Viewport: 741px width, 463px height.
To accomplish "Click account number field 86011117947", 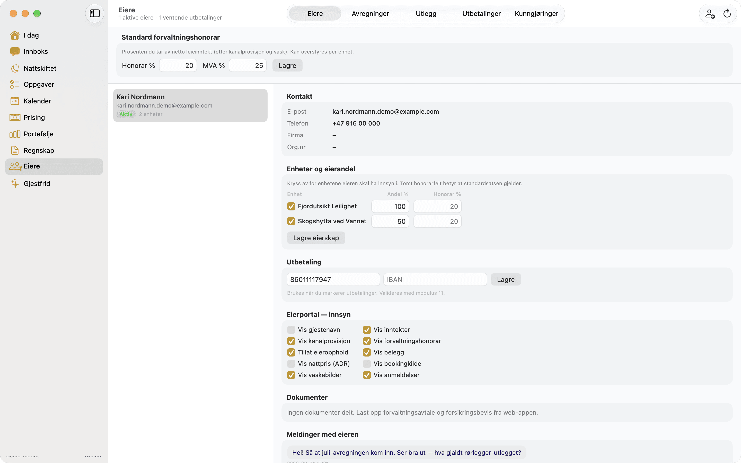I will tap(333, 280).
